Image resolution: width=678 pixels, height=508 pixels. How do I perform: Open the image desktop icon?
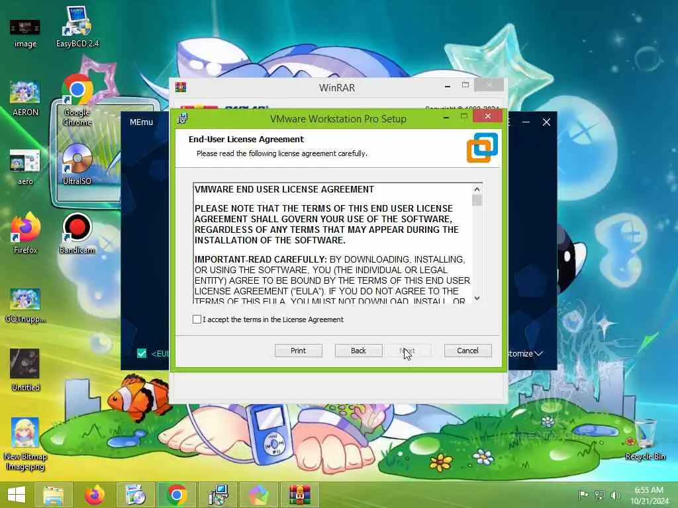25,33
